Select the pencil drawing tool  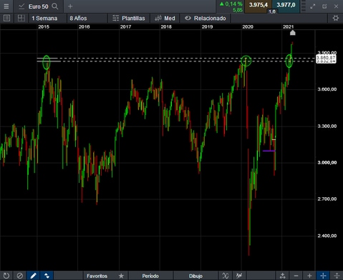click(x=33, y=276)
